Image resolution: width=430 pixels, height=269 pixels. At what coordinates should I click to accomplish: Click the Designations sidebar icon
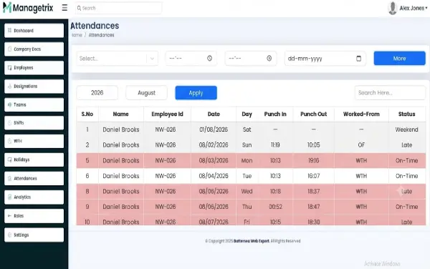(x=9, y=86)
